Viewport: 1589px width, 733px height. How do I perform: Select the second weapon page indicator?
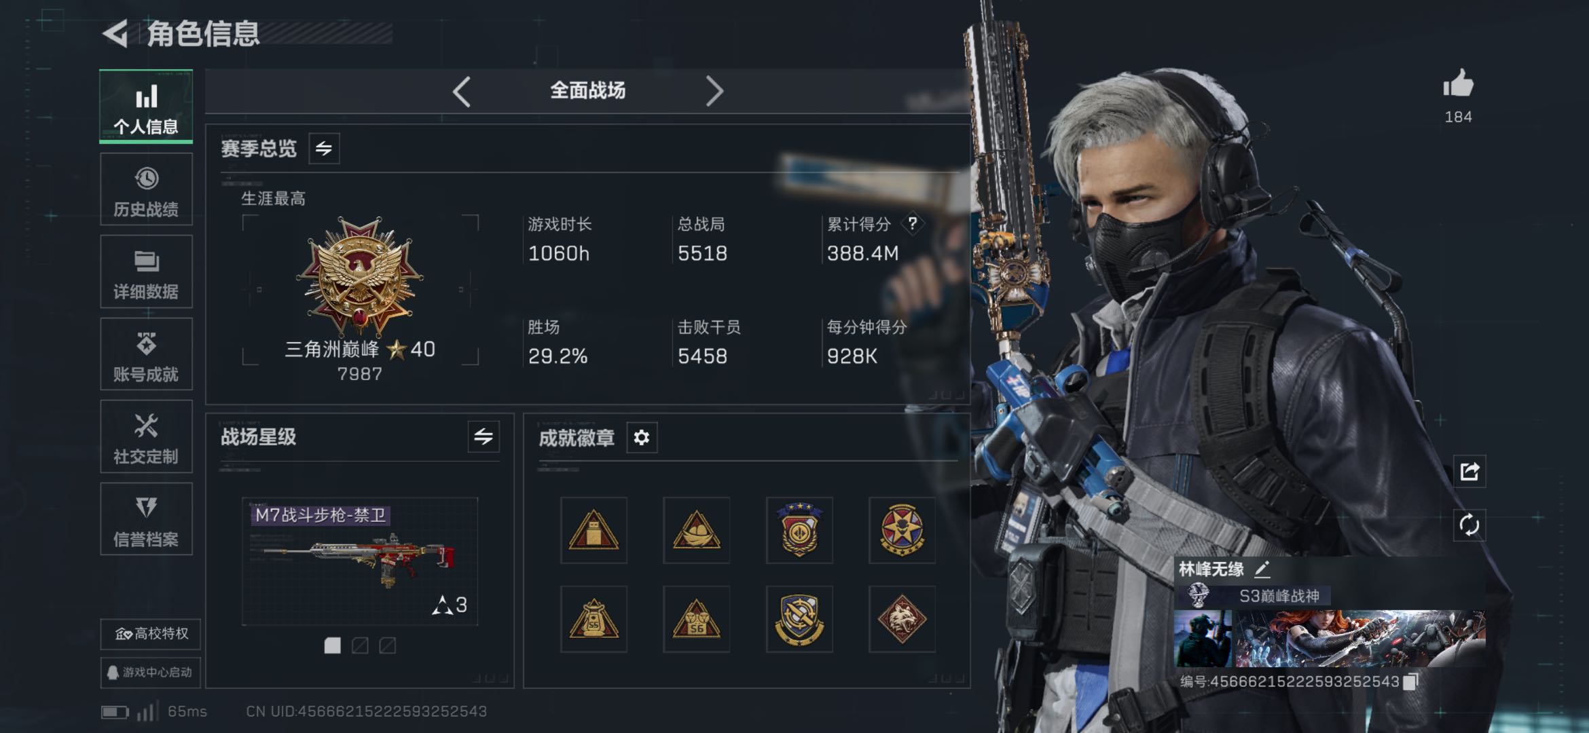click(x=360, y=645)
